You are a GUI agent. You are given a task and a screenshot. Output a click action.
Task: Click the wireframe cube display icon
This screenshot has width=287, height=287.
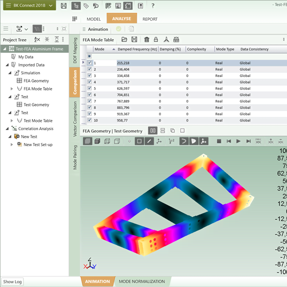pyautogui.click(x=107, y=141)
